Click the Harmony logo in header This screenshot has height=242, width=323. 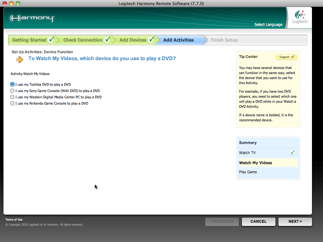point(32,18)
